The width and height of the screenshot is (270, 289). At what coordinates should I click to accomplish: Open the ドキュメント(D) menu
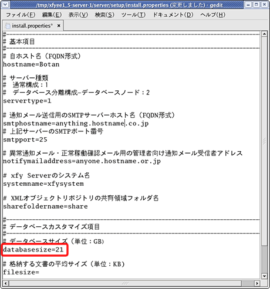(173, 15)
